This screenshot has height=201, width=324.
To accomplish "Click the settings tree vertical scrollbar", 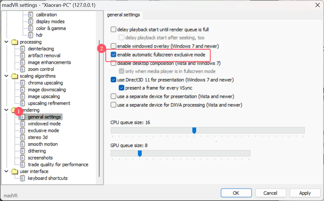I will [99, 108].
